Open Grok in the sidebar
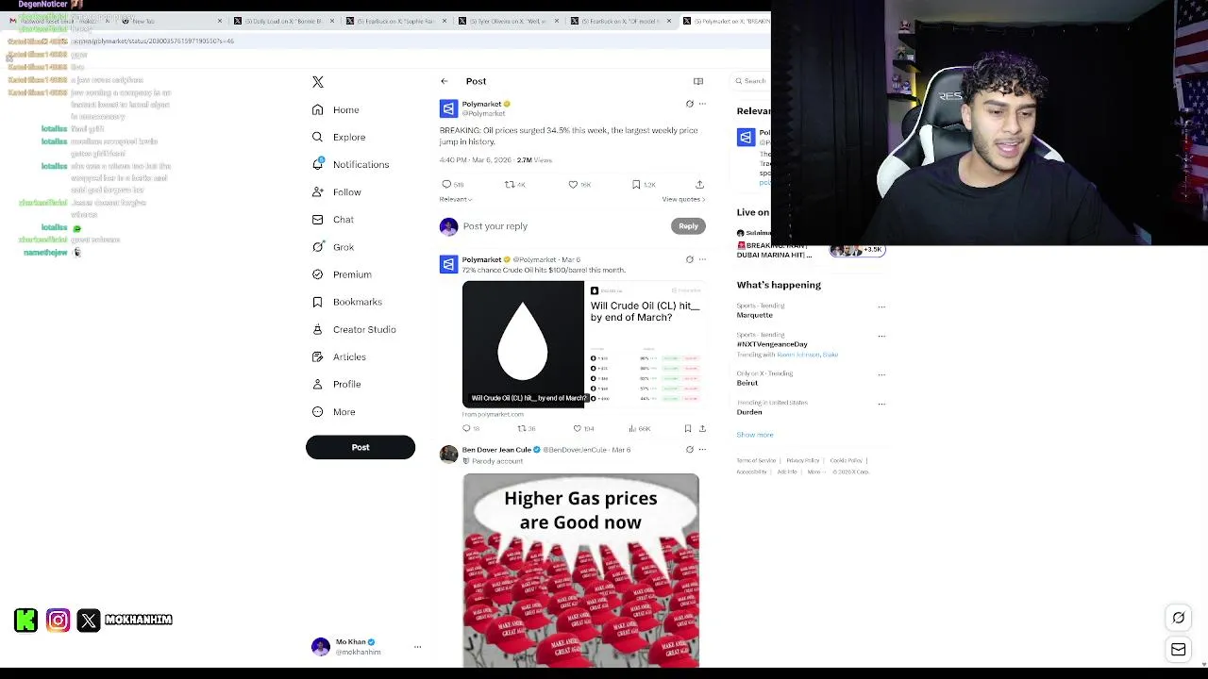Screen dimensions: 1208x679 coord(333,247)
